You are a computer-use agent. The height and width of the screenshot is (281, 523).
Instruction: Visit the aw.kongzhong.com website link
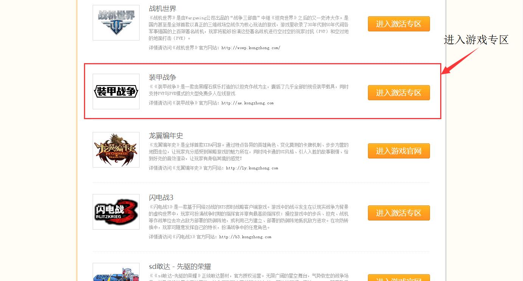[248, 103]
